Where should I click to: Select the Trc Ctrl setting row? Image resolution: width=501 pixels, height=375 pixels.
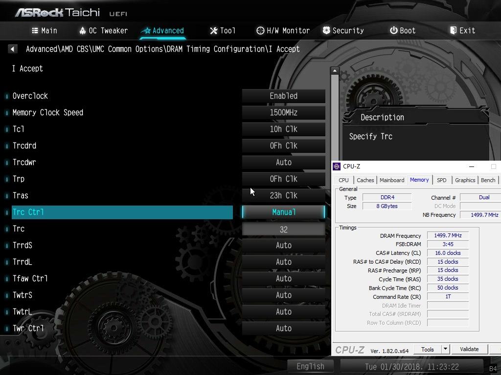point(122,212)
